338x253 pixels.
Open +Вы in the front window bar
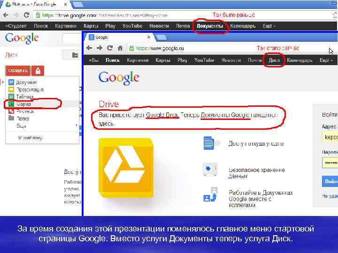[x=93, y=60]
